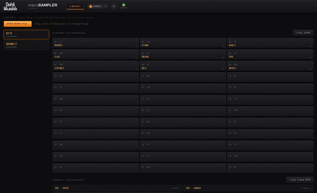Play the CLAV pad

pos(96,55)
